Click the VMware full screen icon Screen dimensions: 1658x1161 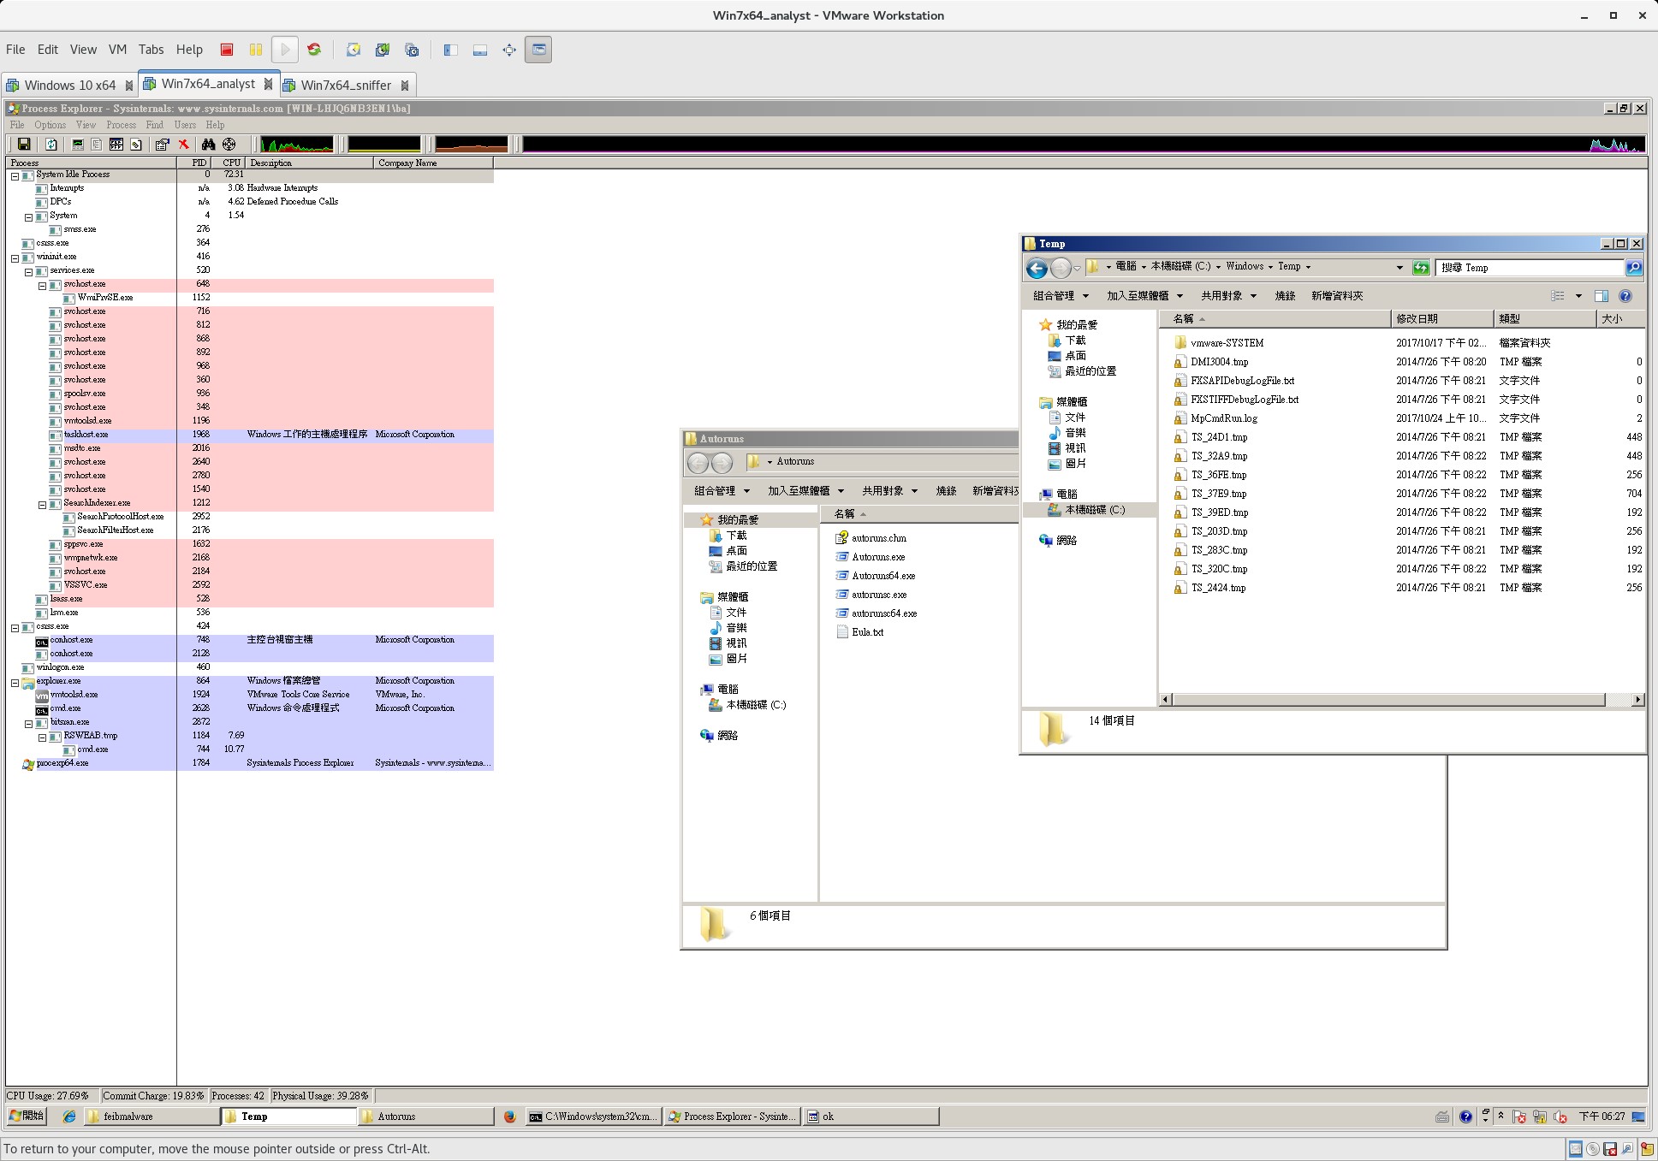click(x=509, y=50)
